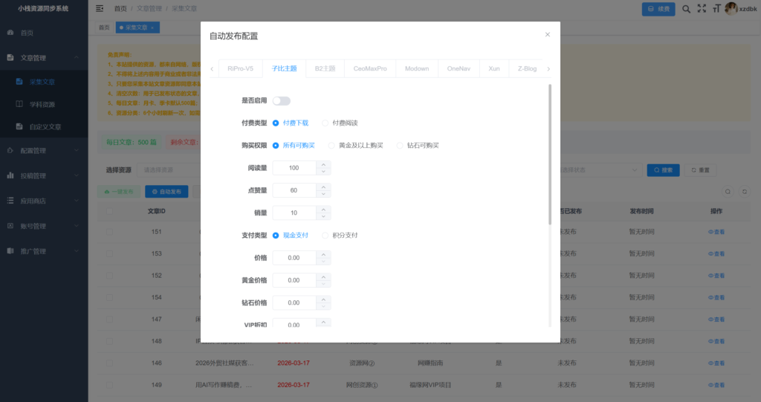Increase 黄金价格 value with up arrow
This screenshot has width=761, height=402.
pyautogui.click(x=323, y=276)
